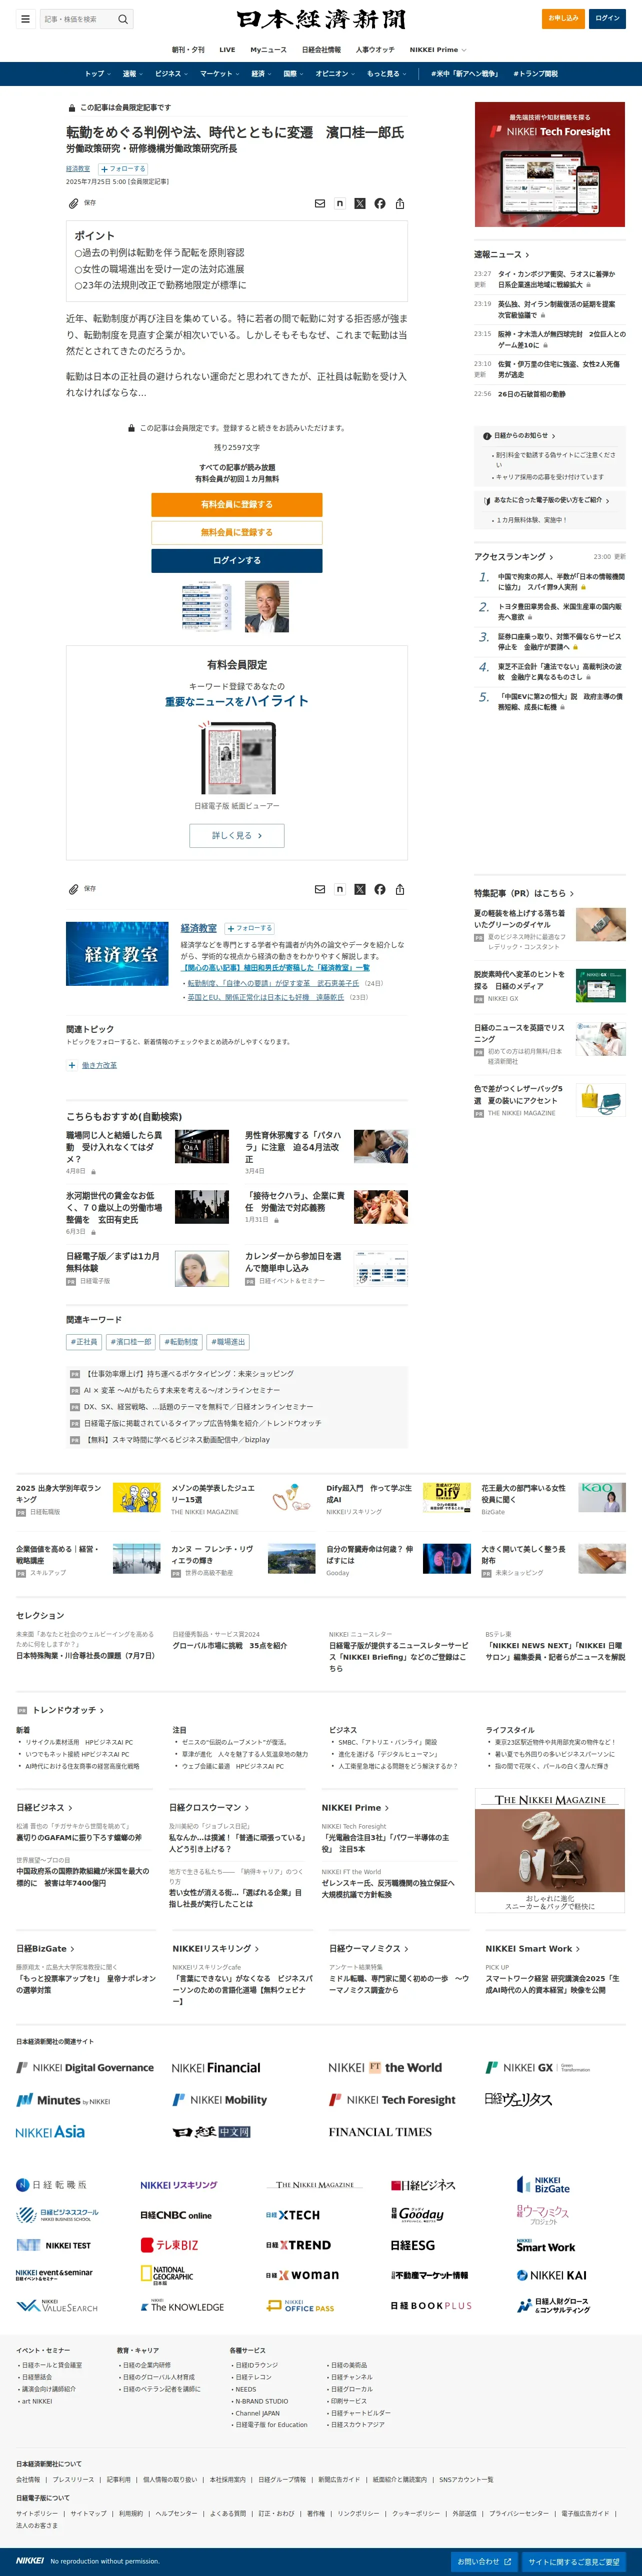Expand the 速報 navigation dropdown
The image size is (642, 2576).
pos(132,73)
